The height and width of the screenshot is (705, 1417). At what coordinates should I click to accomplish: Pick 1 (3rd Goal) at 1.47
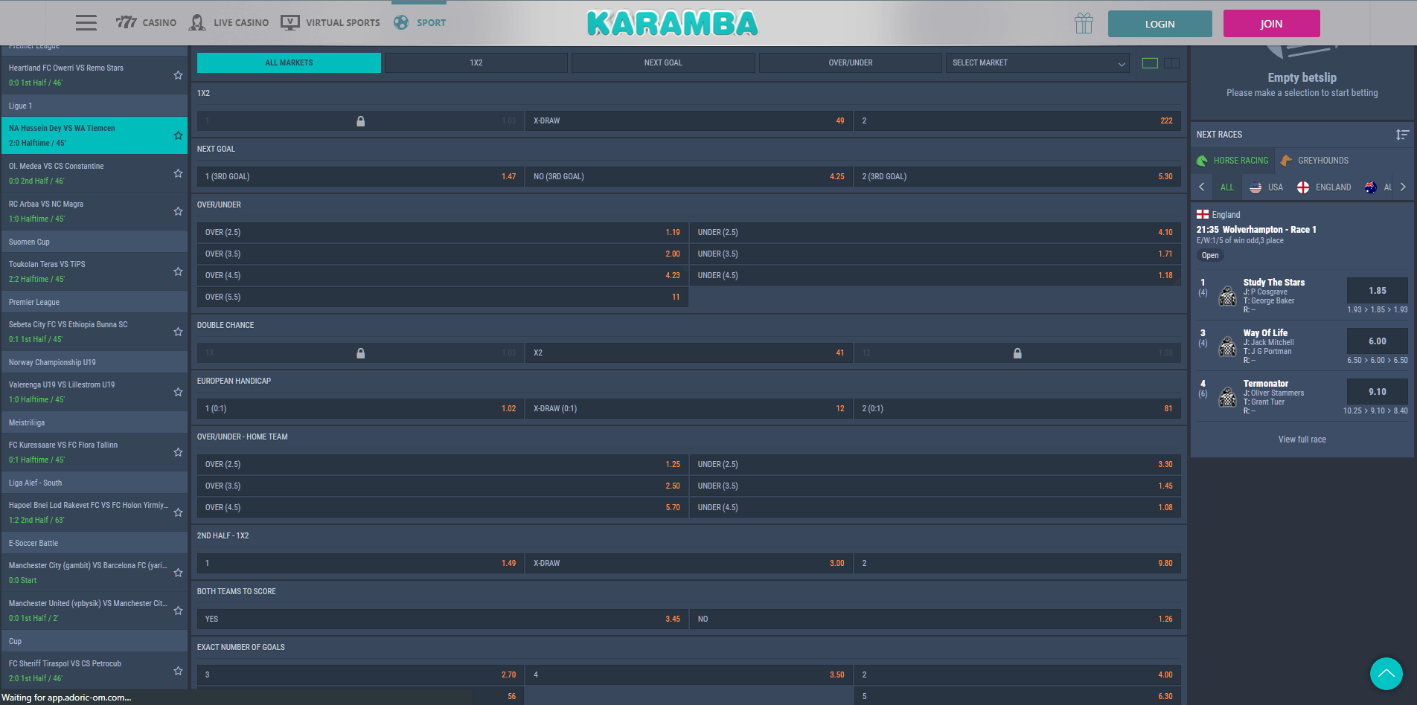point(360,176)
